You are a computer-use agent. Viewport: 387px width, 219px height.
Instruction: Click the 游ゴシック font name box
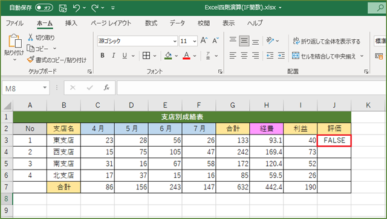135,41
